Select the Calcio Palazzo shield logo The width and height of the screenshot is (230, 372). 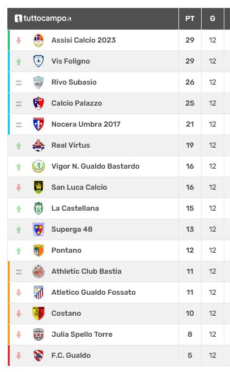coord(39,103)
